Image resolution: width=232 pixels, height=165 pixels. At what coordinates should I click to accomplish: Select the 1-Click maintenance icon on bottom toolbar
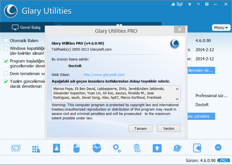tap(16, 148)
